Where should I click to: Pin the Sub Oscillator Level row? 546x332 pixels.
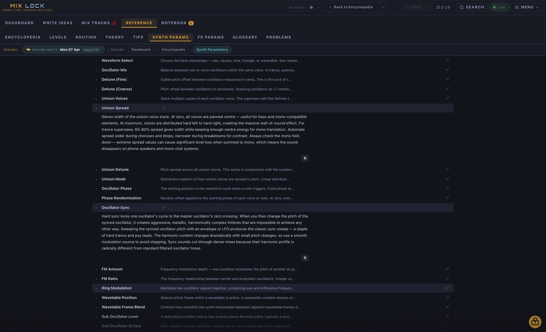point(447,317)
